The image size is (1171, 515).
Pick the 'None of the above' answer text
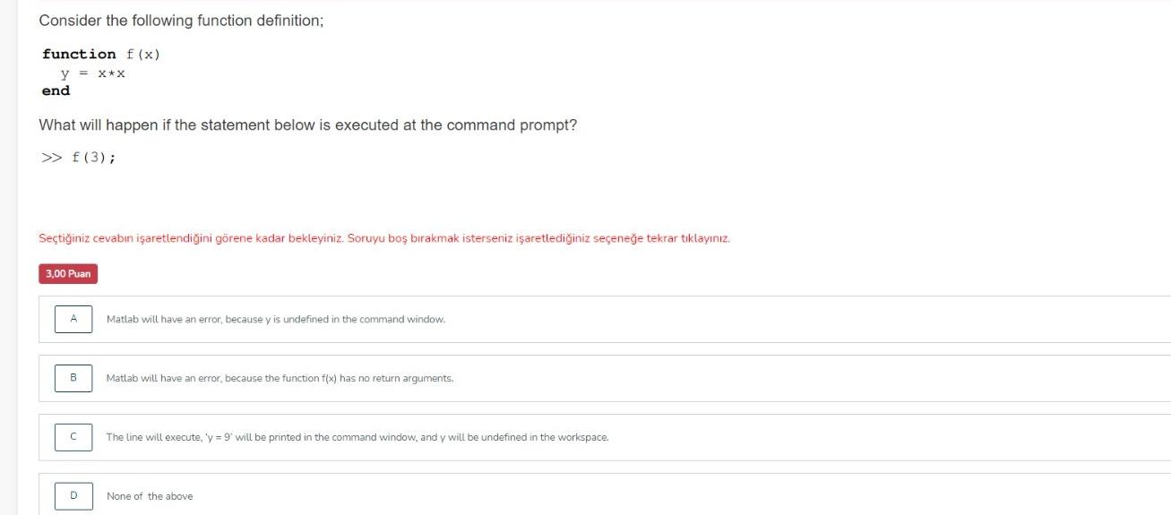[150, 496]
